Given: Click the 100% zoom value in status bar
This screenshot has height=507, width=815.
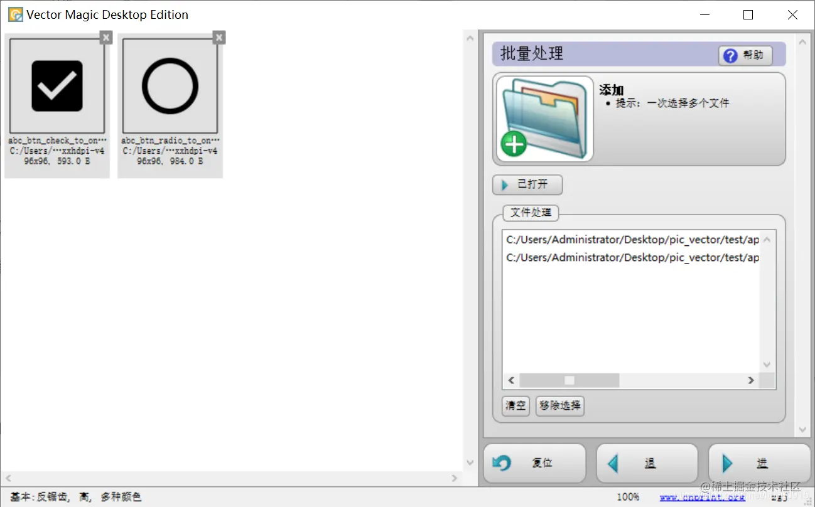Looking at the screenshot, I should point(628,497).
